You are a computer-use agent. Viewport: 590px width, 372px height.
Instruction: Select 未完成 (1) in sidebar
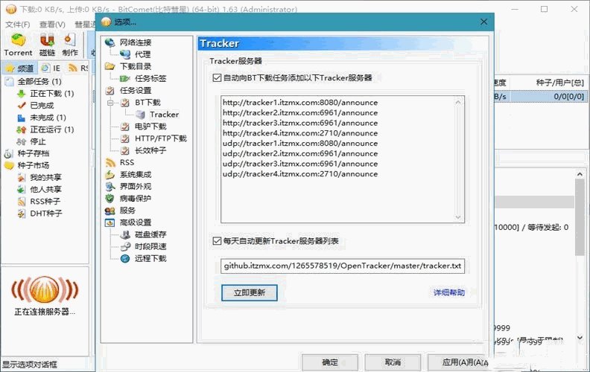48,118
